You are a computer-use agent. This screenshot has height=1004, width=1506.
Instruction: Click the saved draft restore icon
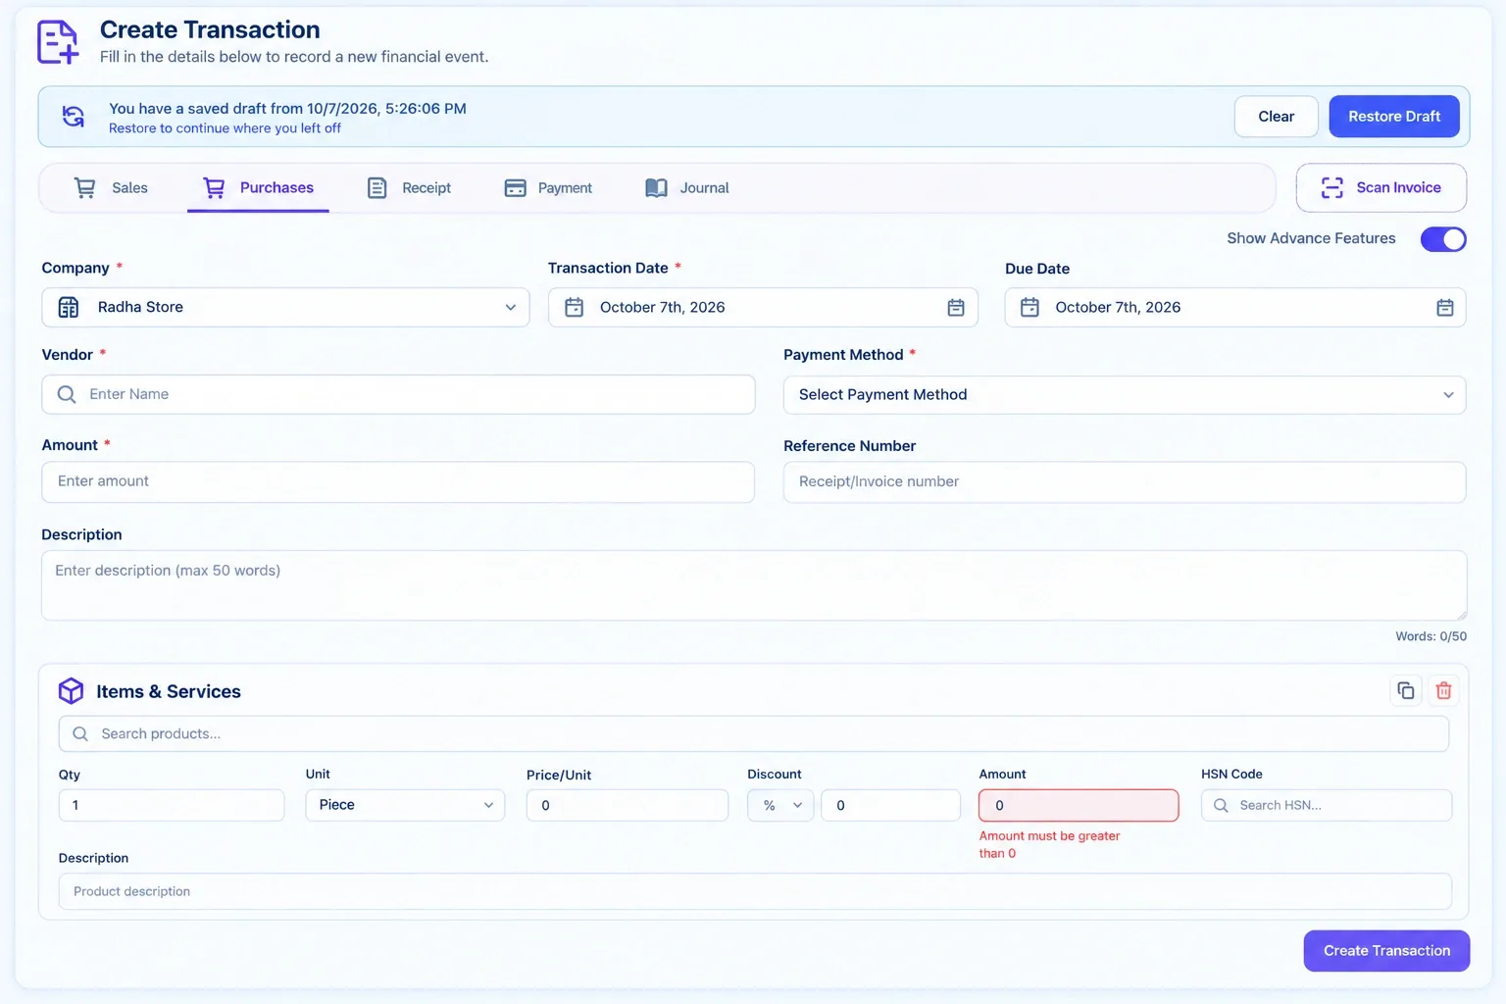[x=74, y=117]
